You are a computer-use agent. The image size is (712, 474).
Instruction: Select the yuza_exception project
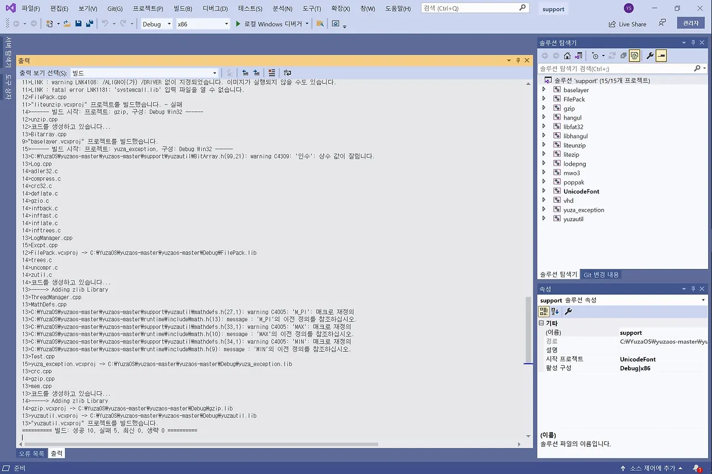coord(584,209)
